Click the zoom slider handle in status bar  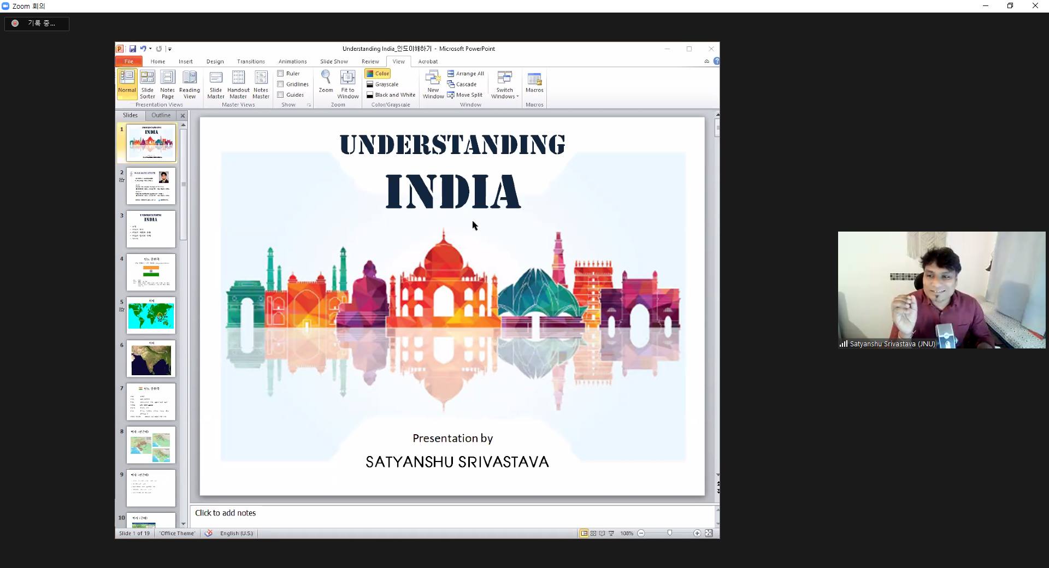tap(670, 533)
